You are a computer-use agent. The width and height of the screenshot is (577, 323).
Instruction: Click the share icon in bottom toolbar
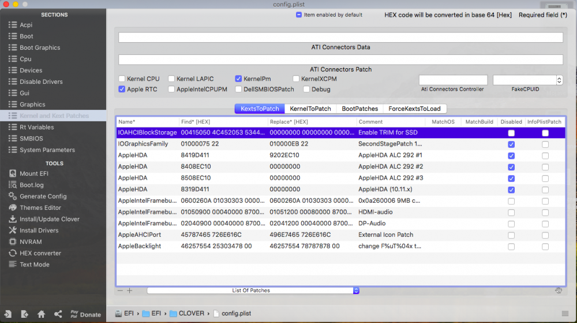pyautogui.click(x=58, y=314)
